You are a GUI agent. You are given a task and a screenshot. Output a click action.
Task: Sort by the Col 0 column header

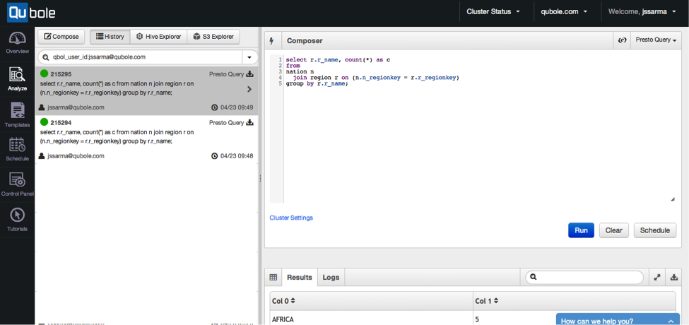(284, 301)
